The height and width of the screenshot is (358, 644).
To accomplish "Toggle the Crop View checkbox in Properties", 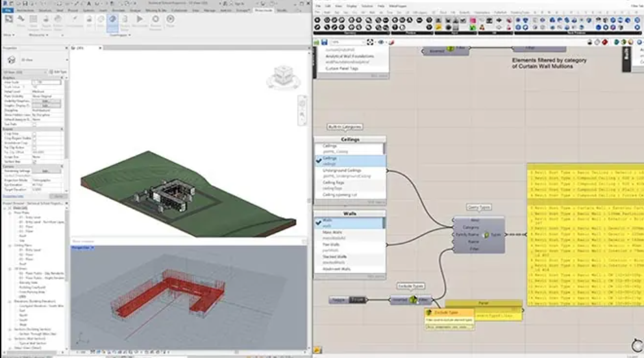I will (34, 134).
